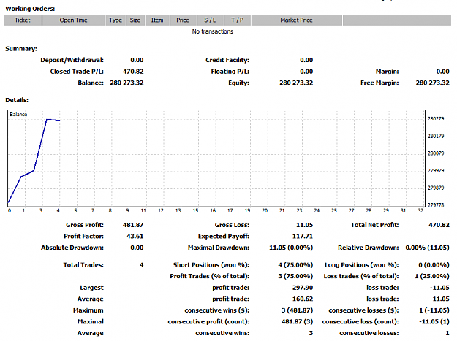The height and width of the screenshot is (341, 457).
Task: Click the largest profit trade value 297.90
Action: (x=303, y=288)
